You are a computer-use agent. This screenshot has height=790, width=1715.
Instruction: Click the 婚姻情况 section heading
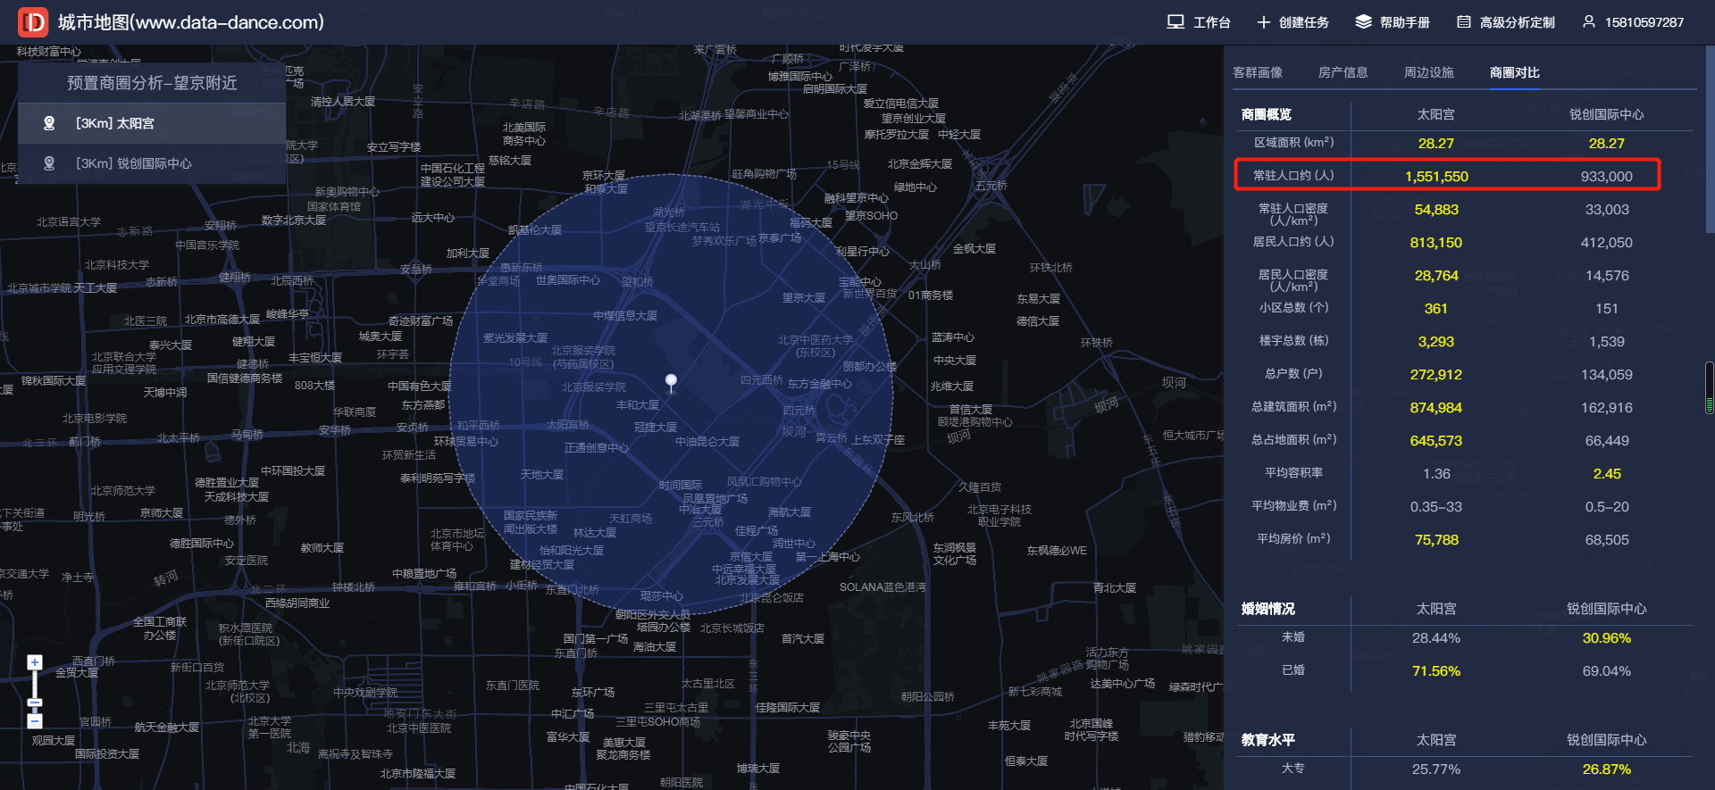1267,609
